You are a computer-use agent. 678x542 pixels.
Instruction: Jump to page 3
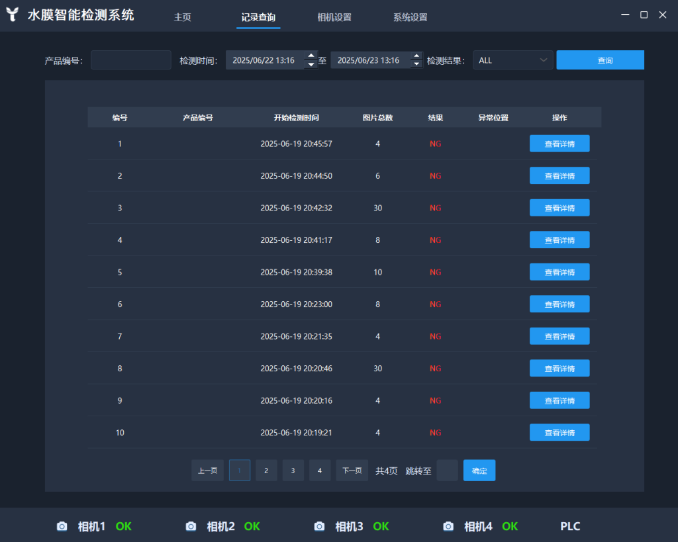click(293, 471)
